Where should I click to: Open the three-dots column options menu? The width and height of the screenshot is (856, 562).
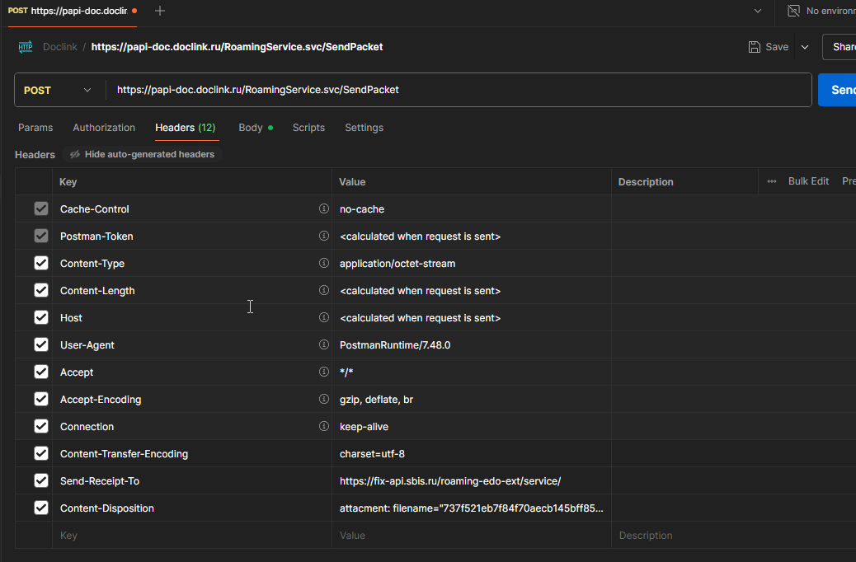[x=772, y=181]
